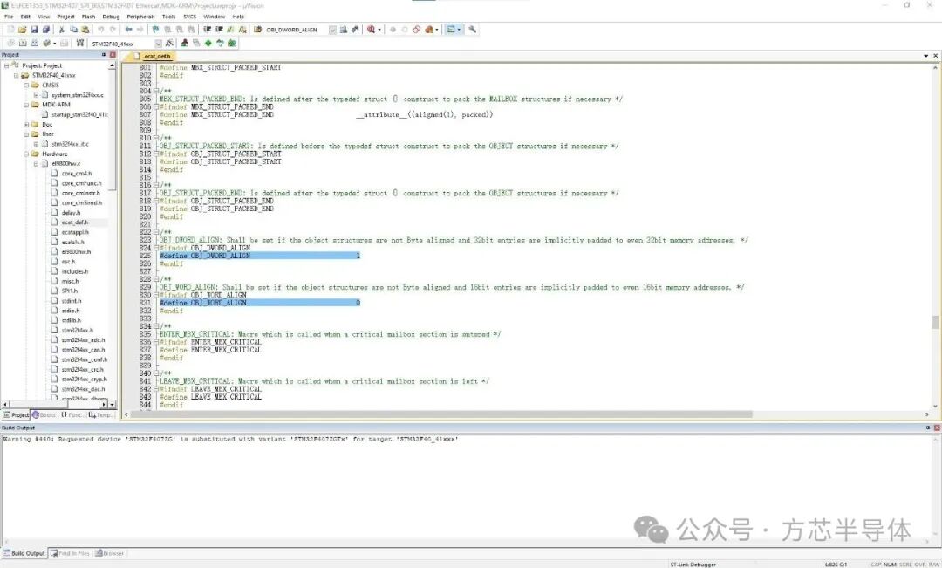Click the Paste icon in toolbar
The image size is (942, 568).
[x=85, y=29]
